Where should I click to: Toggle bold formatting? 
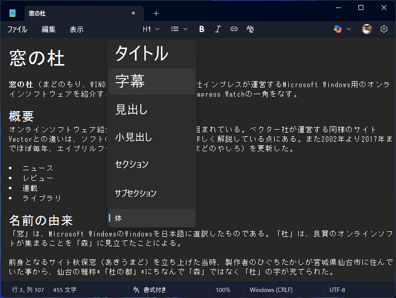point(202,29)
